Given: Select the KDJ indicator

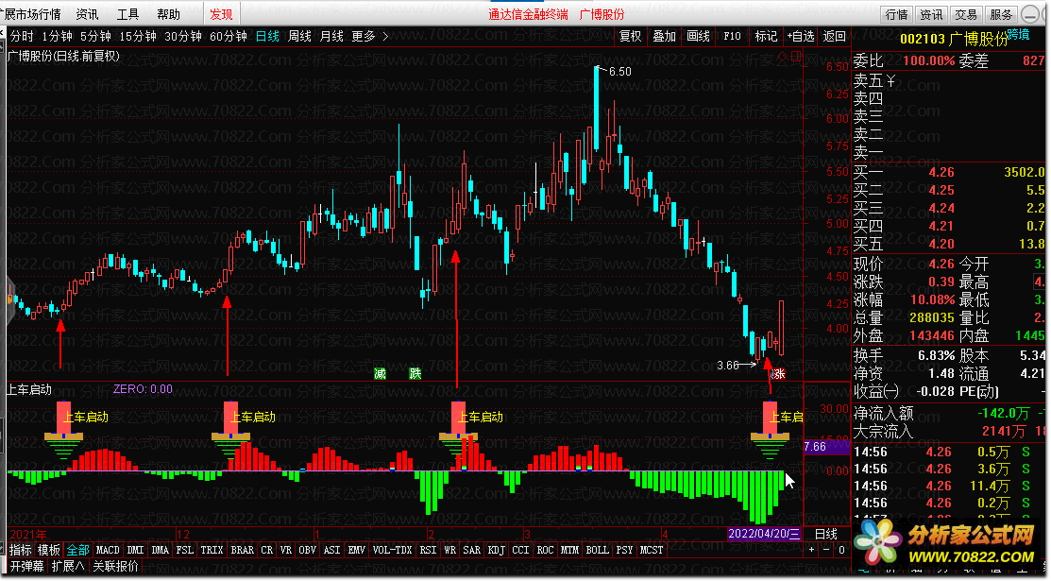Looking at the screenshot, I should (497, 550).
